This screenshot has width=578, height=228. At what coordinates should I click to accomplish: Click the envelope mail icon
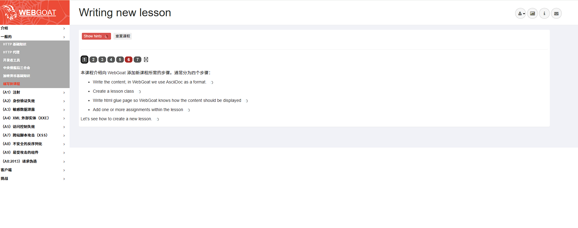coord(556,14)
